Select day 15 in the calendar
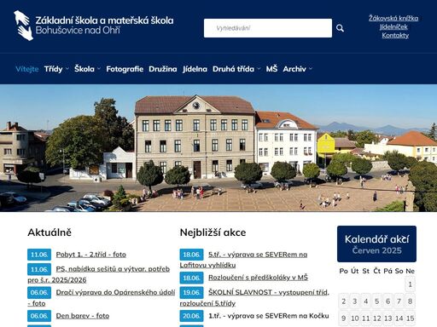437x327 pixels. pos(410,318)
